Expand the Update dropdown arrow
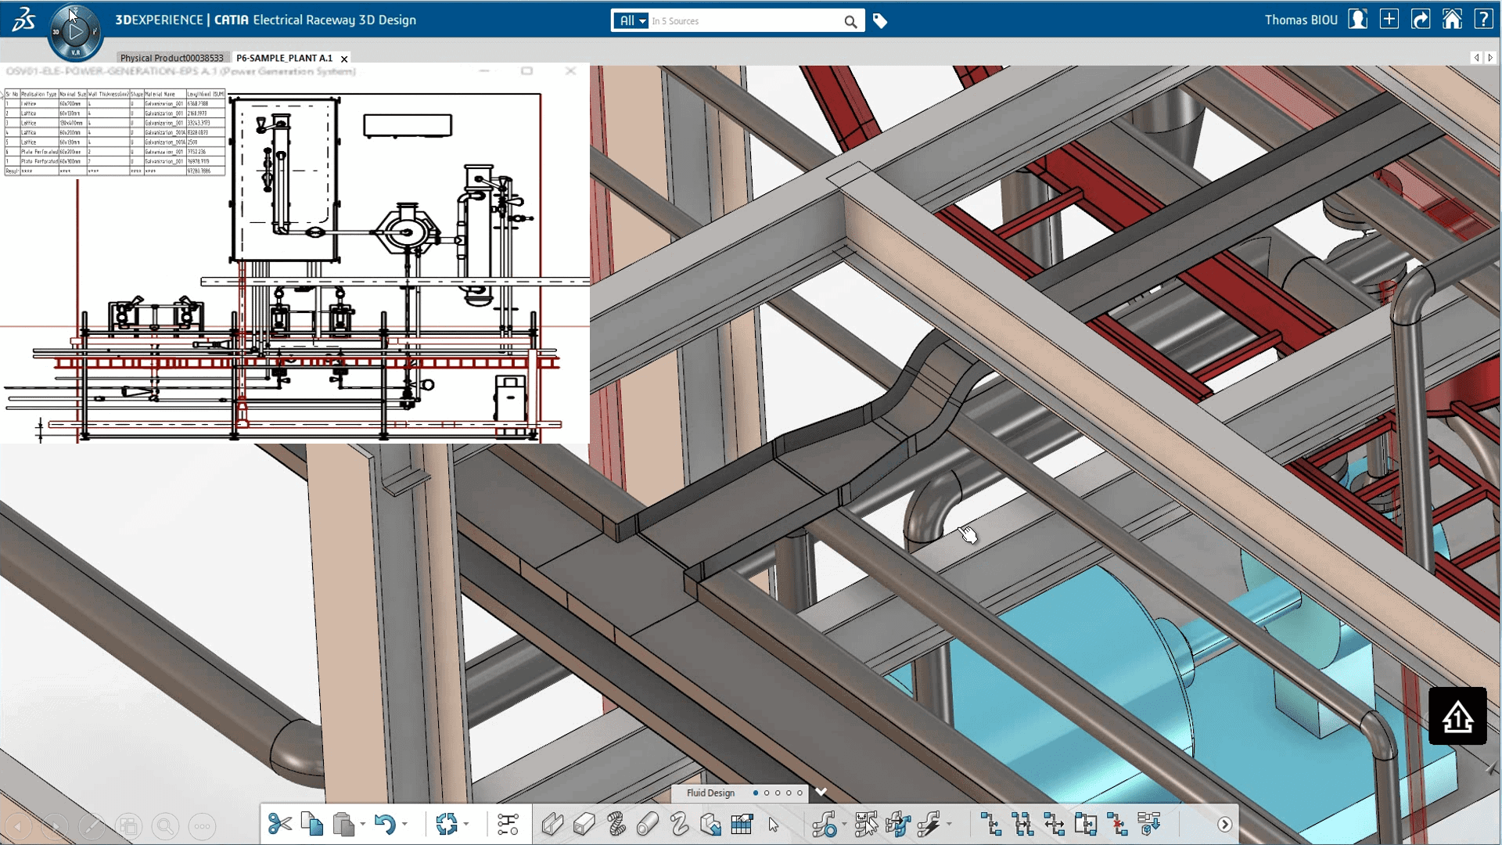Screen dimensions: 1502x845 pyautogui.click(x=466, y=824)
